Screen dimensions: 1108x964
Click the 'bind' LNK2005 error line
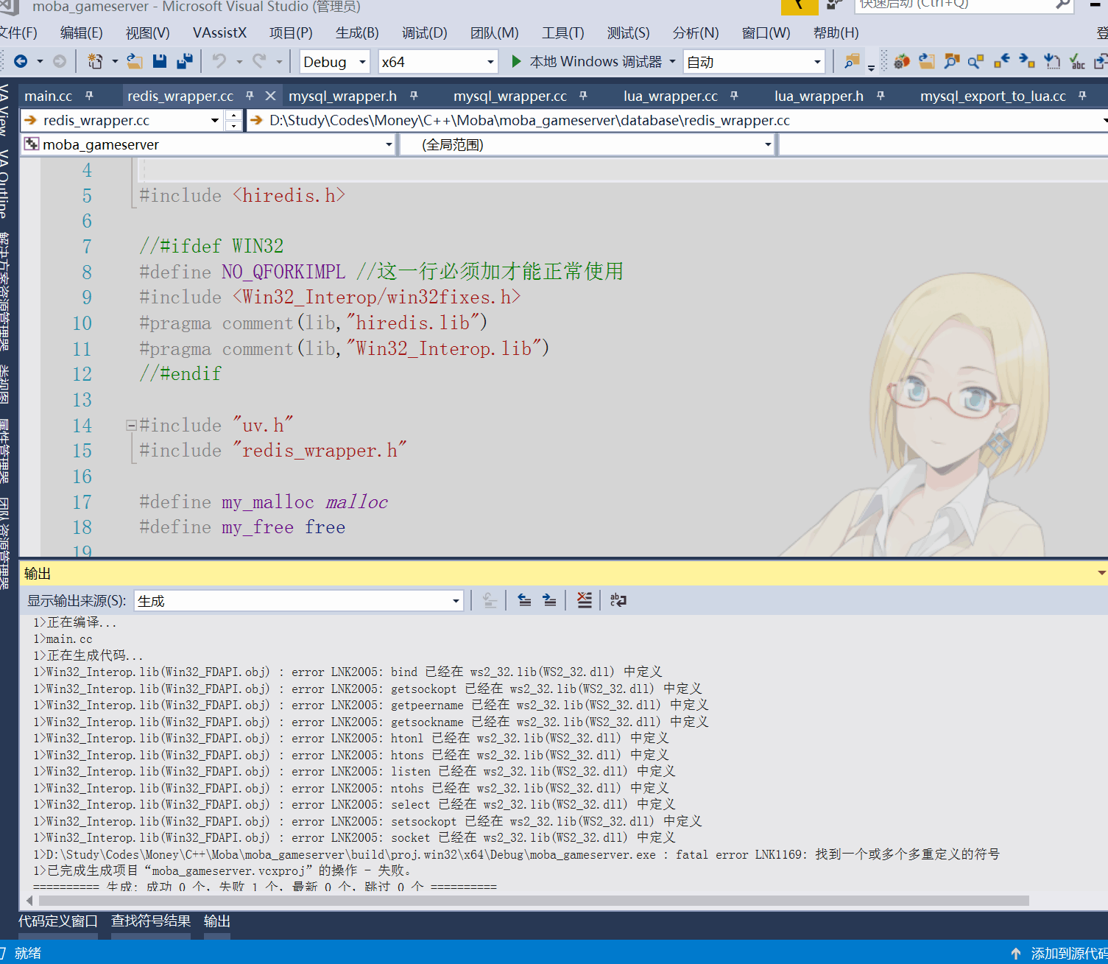(347, 672)
